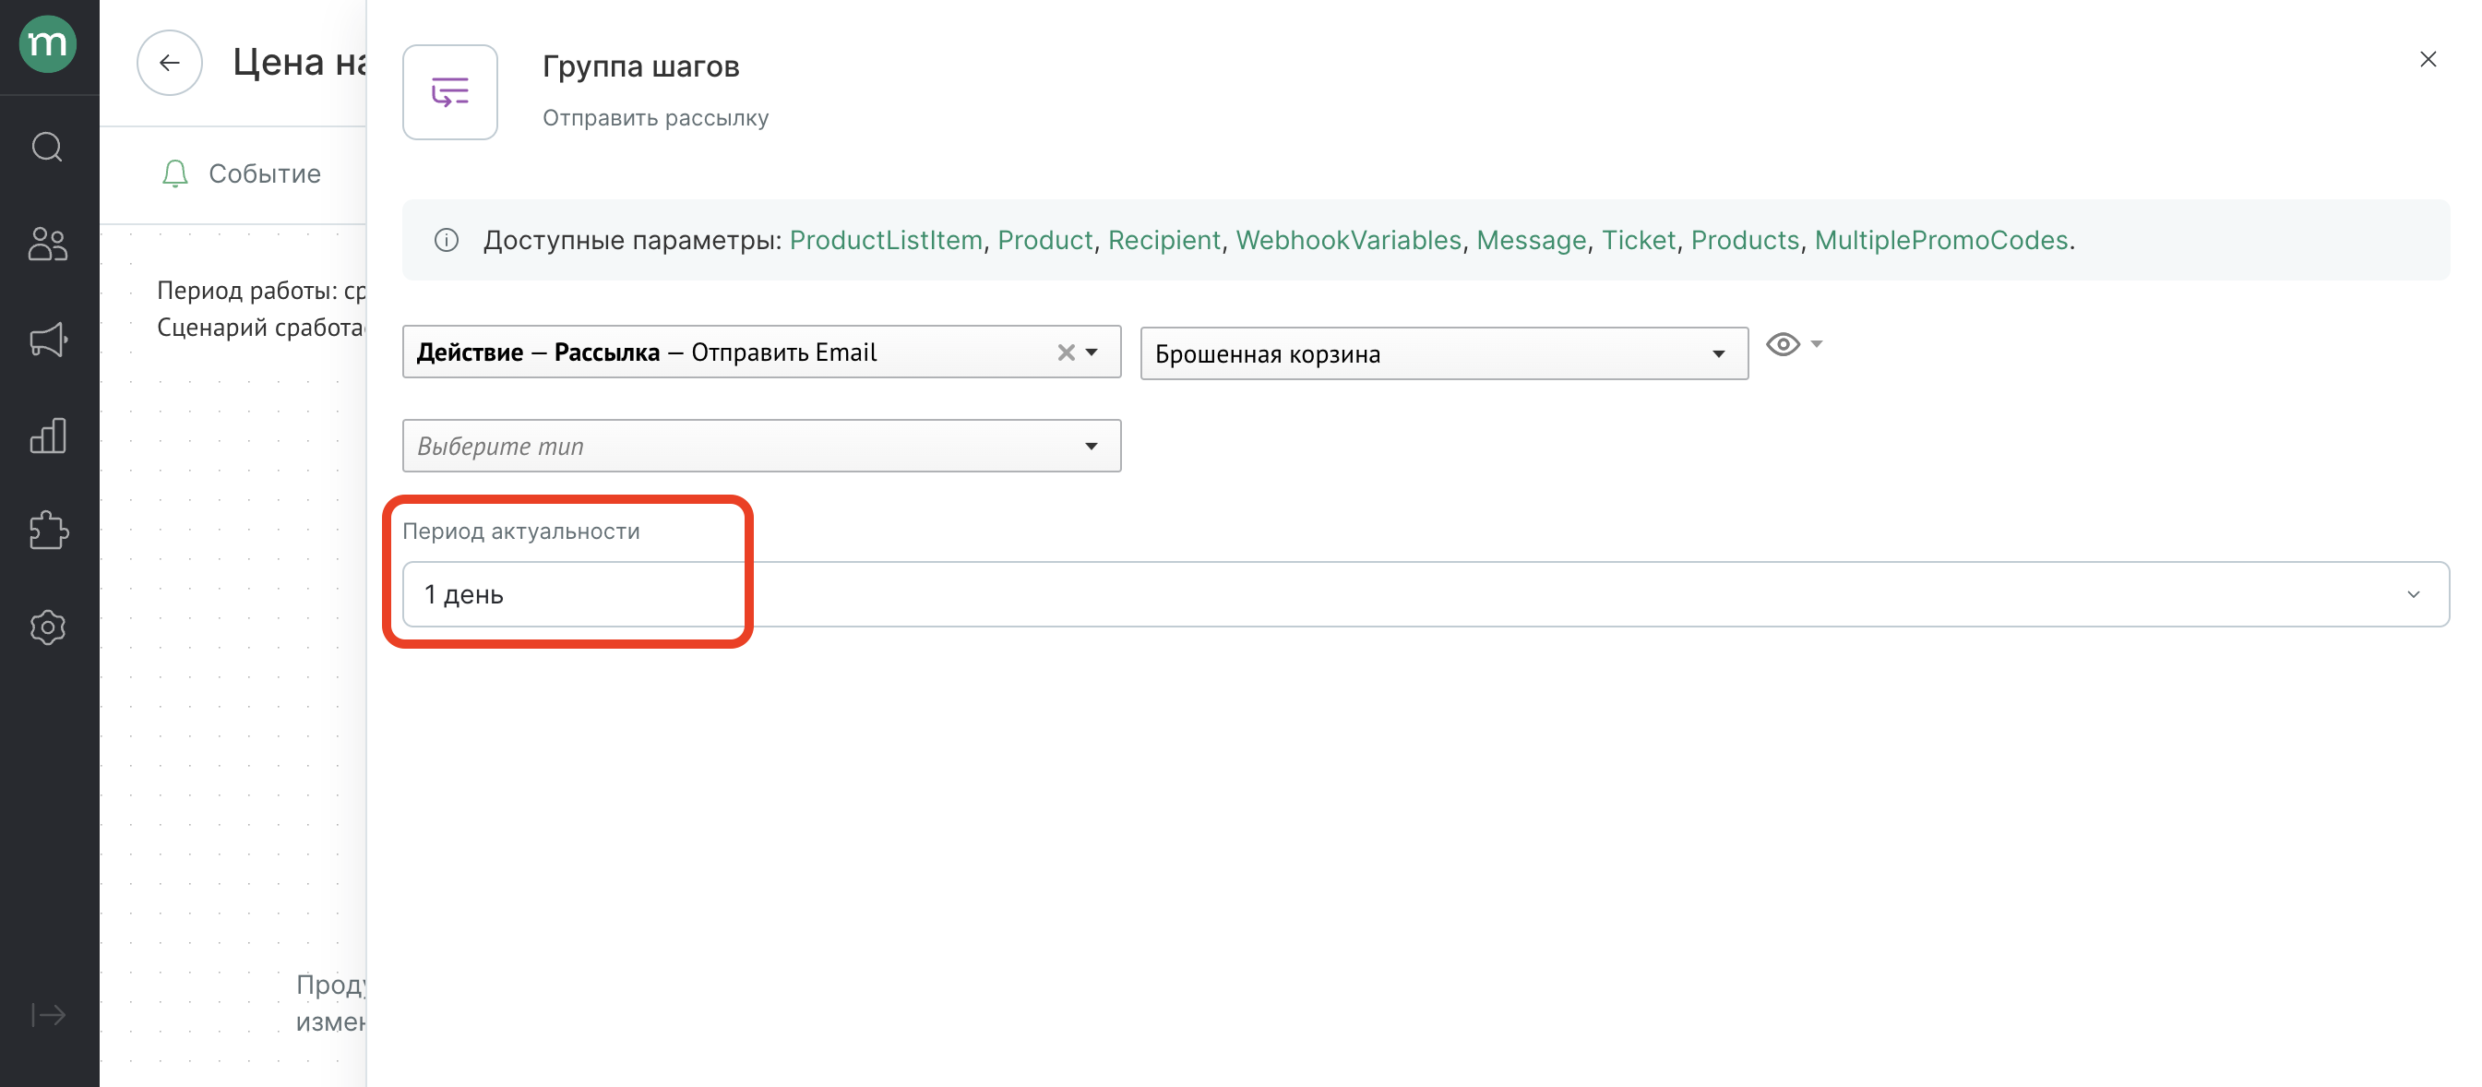Close the Группа шагов panel

pos(2427,60)
